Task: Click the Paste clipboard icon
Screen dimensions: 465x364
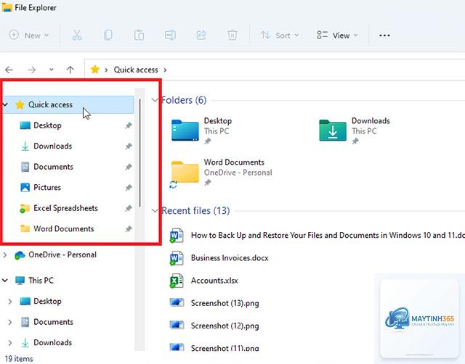Action: tap(139, 36)
